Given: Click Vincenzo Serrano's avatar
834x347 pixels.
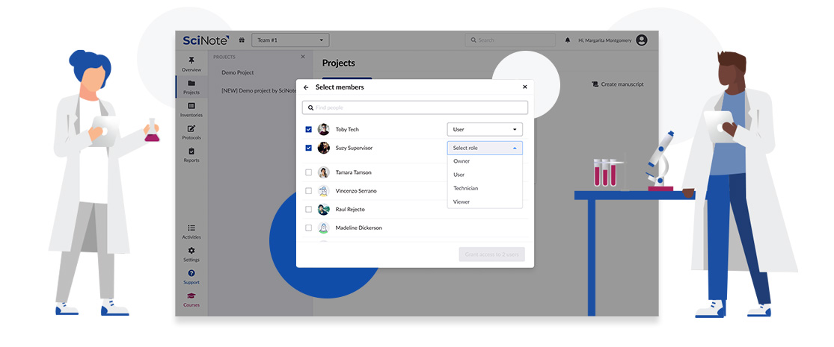Looking at the screenshot, I should [x=323, y=191].
